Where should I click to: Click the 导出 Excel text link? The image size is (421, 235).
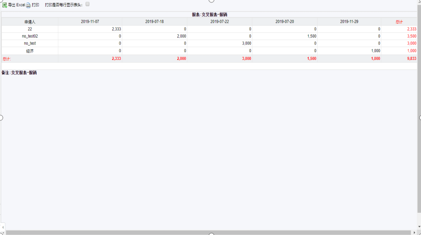click(16, 5)
